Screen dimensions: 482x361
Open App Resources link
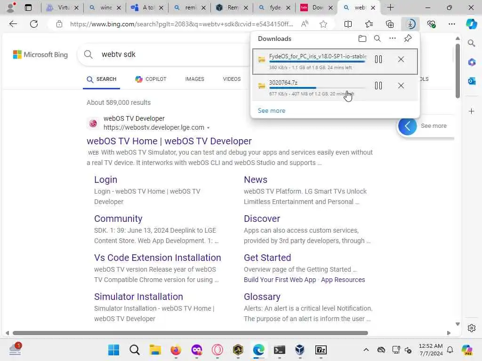pos(343,280)
